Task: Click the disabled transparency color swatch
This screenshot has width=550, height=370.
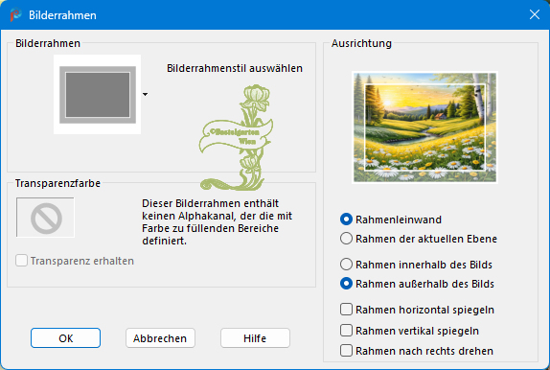Action: coord(45,218)
